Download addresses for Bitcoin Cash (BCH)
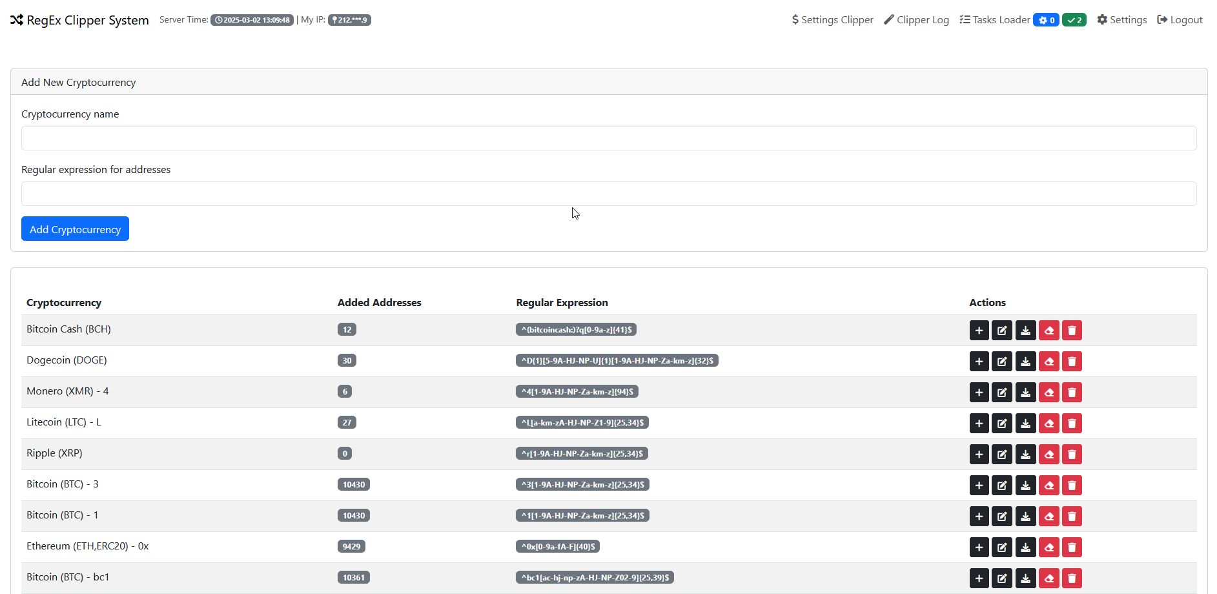 (x=1025, y=331)
